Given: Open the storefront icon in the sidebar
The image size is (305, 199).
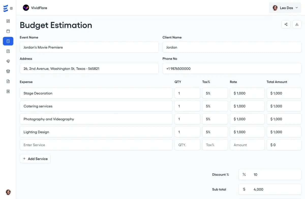Looking at the screenshot, I should pos(8,71).
